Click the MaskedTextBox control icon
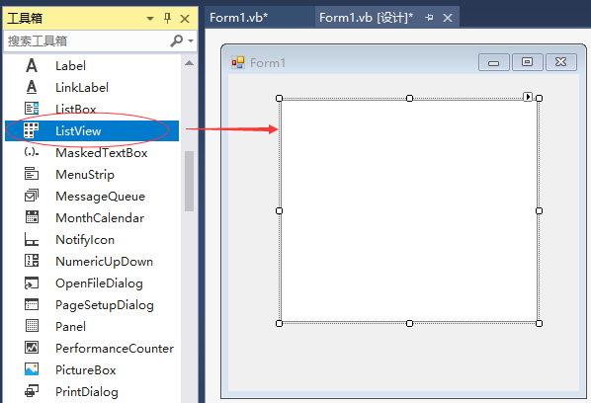Viewport: 591px width, 403px height. (x=32, y=152)
